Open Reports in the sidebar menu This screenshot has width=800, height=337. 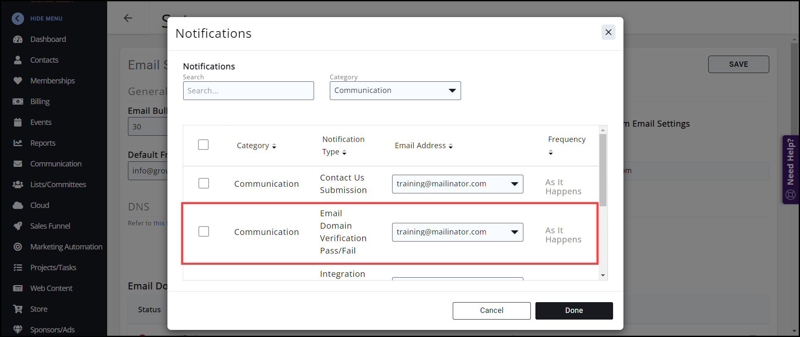(x=43, y=143)
